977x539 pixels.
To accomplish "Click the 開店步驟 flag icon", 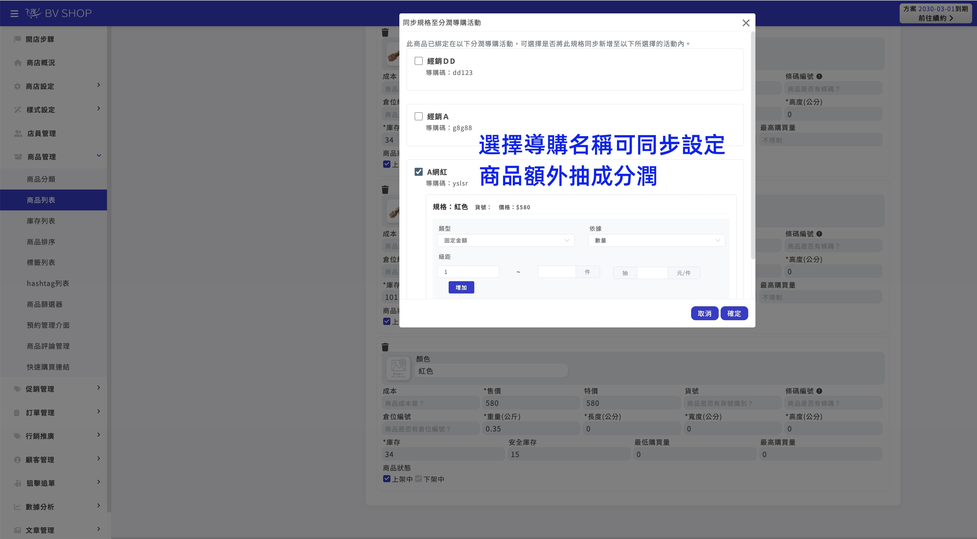I will [x=17, y=39].
